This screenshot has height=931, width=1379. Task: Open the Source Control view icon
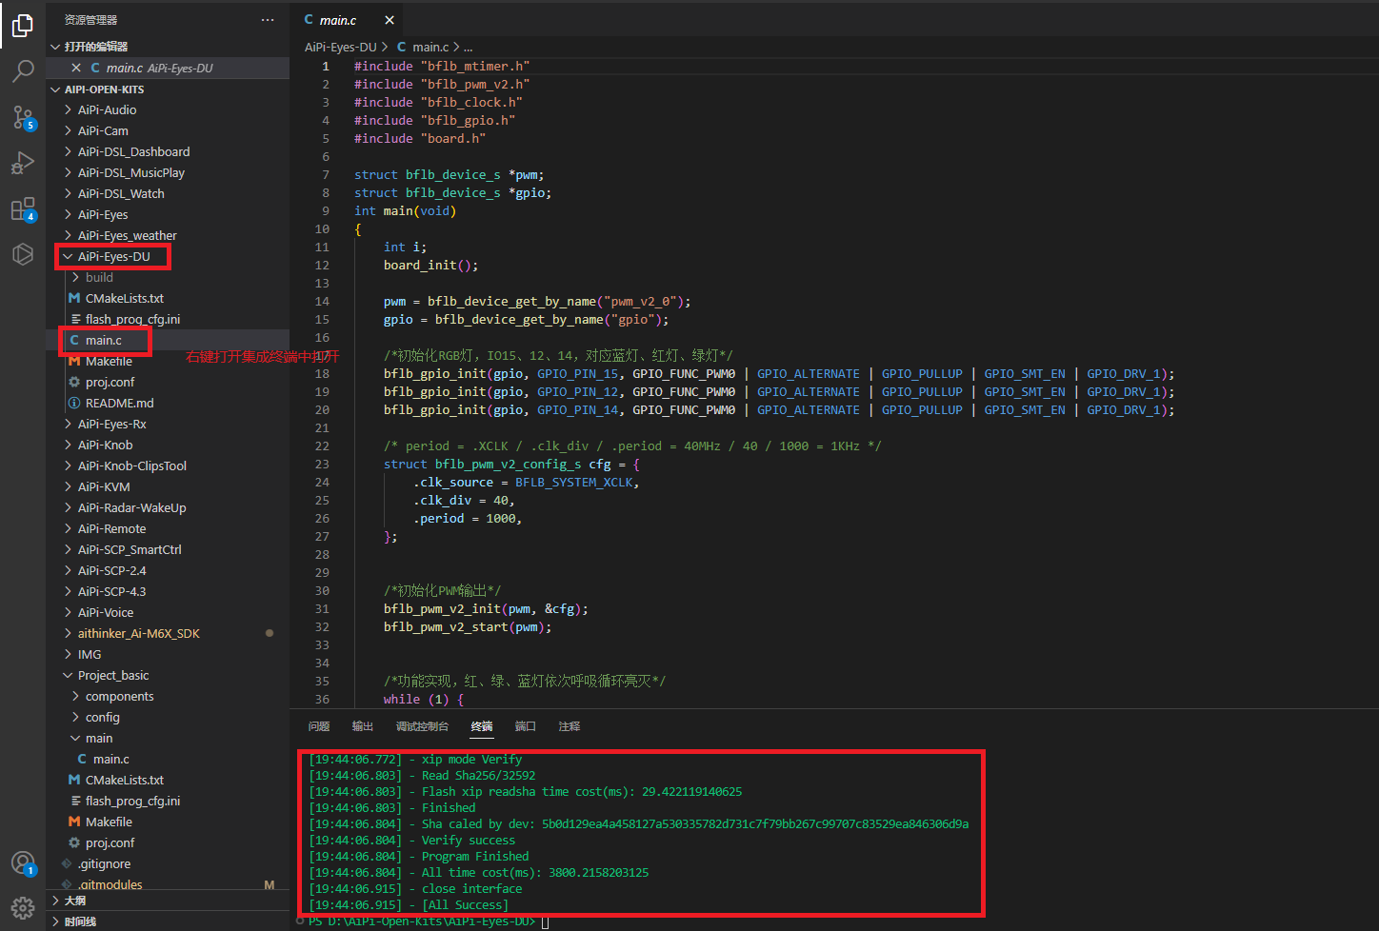23,117
